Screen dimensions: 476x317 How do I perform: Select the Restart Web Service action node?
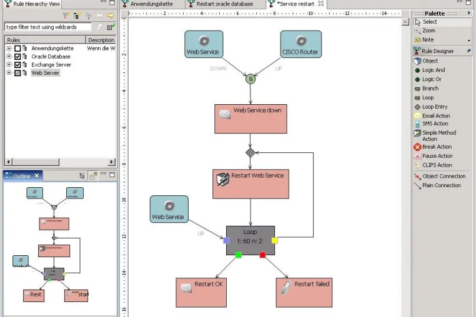(x=250, y=184)
